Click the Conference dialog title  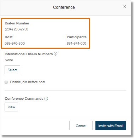coord(64,7)
